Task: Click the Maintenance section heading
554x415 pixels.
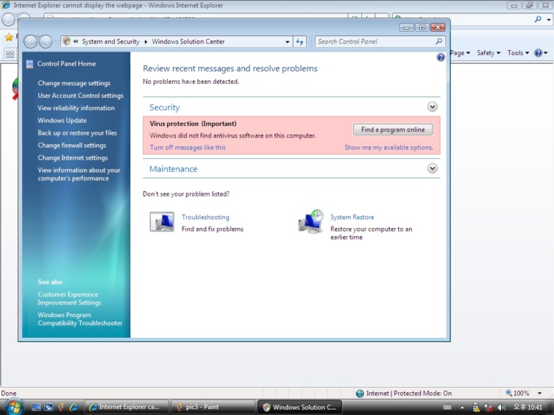Action: (x=173, y=169)
